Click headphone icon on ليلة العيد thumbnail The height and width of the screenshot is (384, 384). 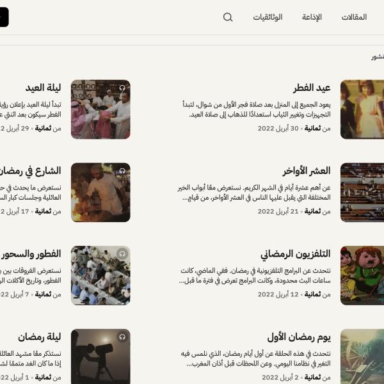122,88
